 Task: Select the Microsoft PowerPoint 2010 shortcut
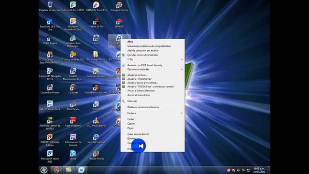(x=73, y=25)
